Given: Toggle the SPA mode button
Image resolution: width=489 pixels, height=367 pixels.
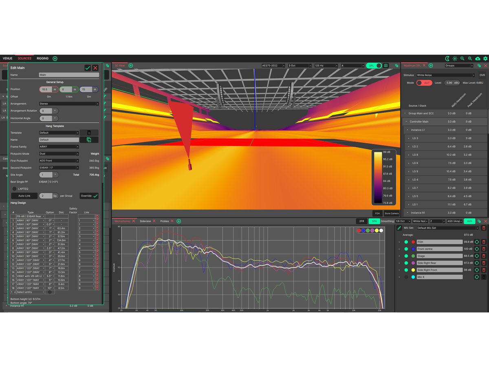Looking at the screenshot, I should coord(374,221).
